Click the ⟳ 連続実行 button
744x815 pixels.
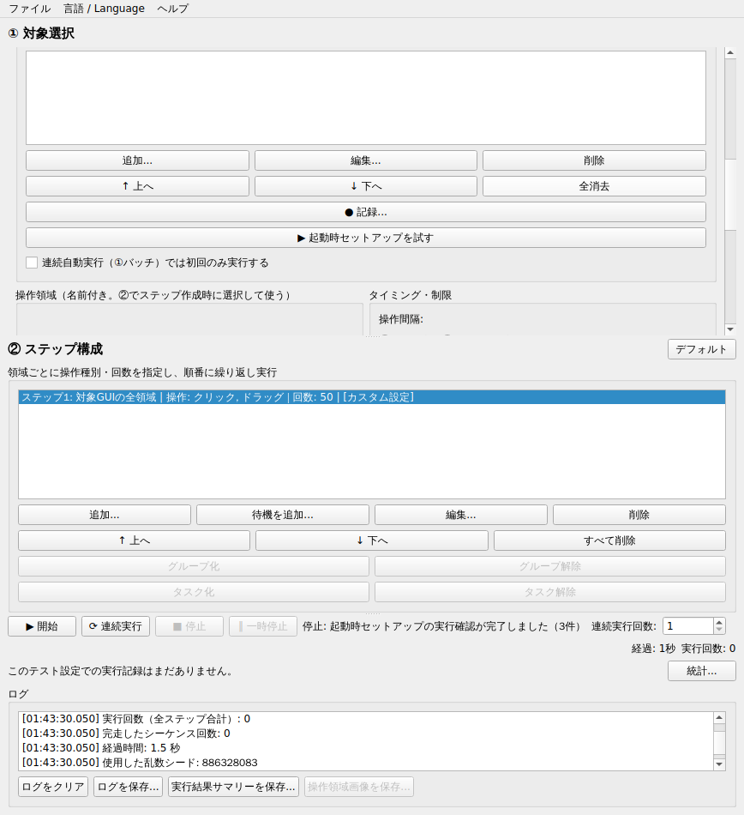tap(116, 626)
